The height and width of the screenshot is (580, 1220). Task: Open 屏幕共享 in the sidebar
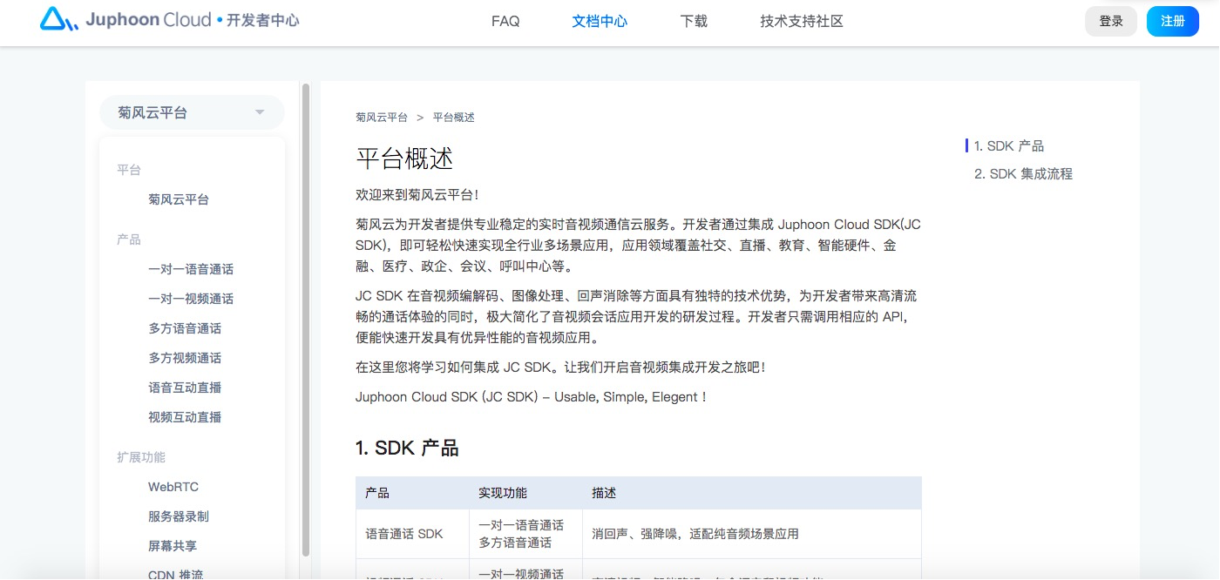tap(173, 546)
